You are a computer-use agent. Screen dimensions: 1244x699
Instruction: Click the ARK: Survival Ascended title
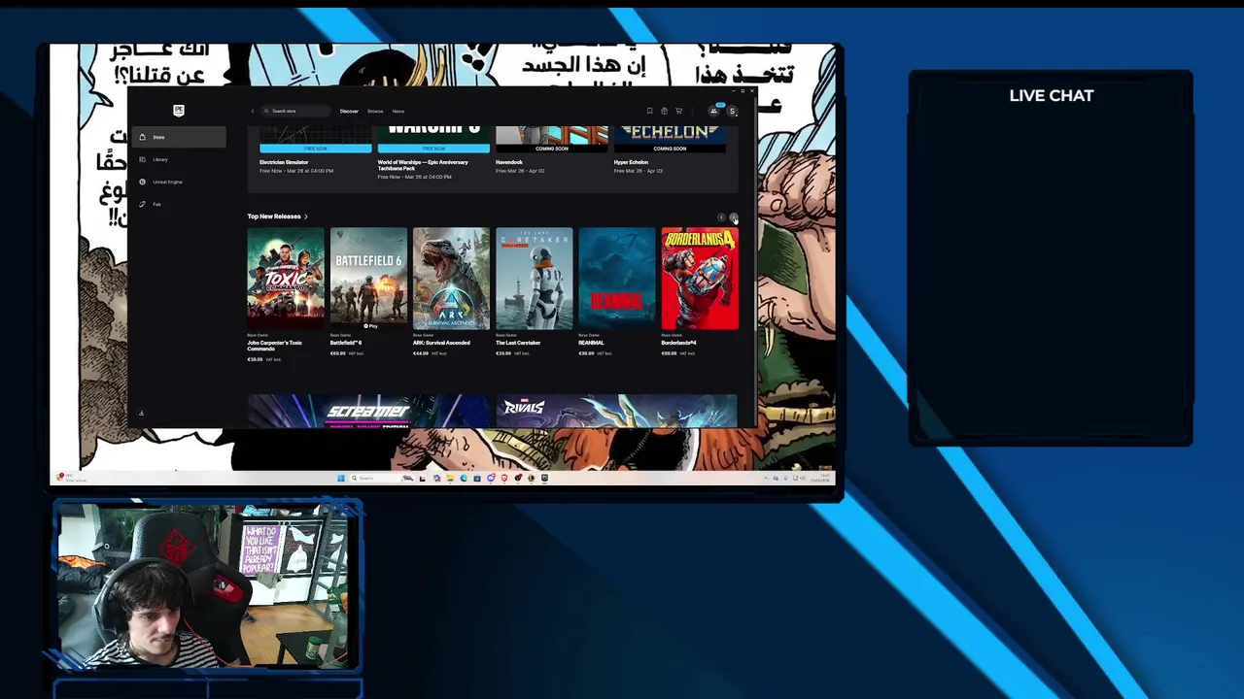click(441, 343)
